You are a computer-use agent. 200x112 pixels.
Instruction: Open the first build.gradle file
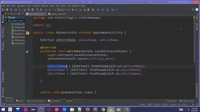coord(18,24)
